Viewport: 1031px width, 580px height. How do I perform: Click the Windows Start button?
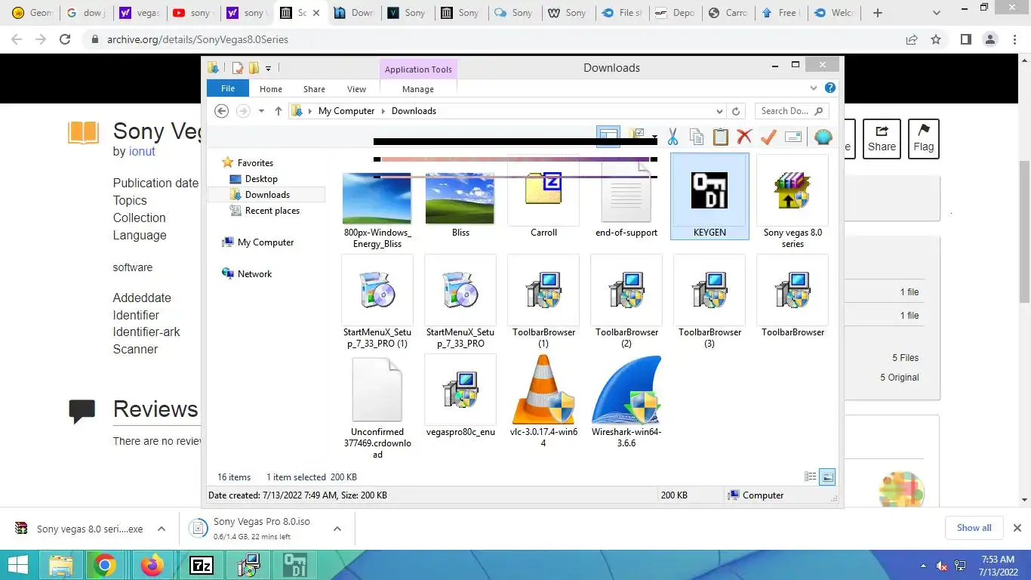[17, 565]
